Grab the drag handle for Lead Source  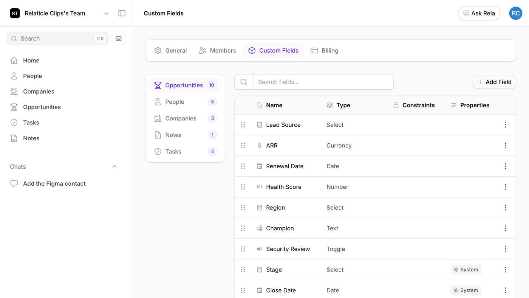click(x=243, y=125)
